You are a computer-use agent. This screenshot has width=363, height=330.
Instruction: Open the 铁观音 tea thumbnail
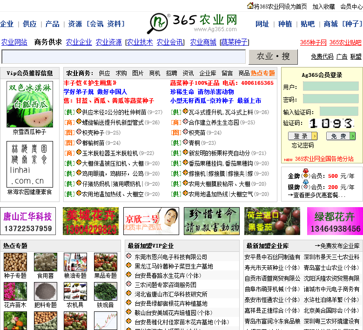pyautogui.click(x=106, y=291)
